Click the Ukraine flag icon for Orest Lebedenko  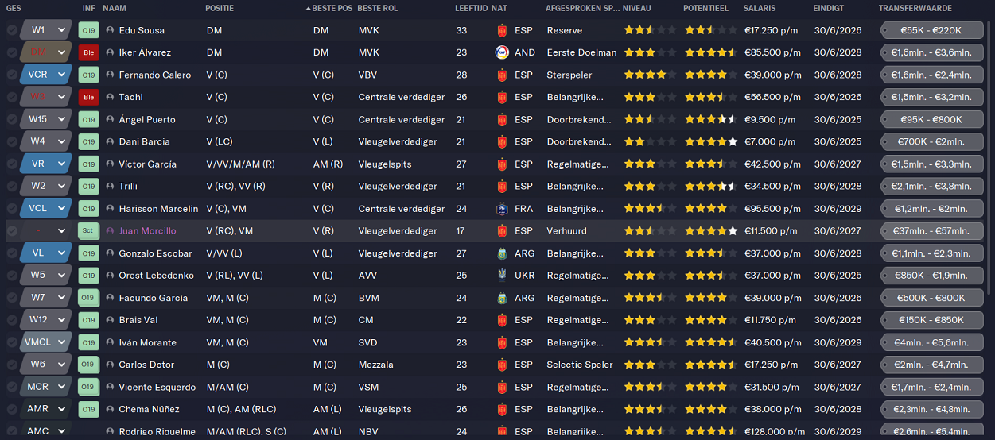[x=502, y=276]
